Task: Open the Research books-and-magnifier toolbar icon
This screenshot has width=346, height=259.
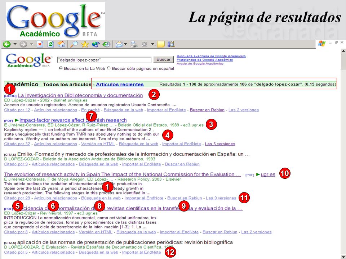Action: coord(171,44)
